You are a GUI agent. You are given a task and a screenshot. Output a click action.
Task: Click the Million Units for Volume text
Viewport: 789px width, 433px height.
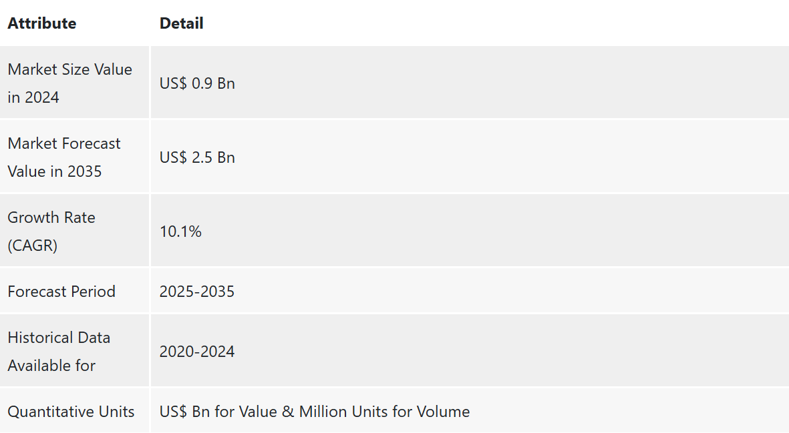(x=384, y=412)
